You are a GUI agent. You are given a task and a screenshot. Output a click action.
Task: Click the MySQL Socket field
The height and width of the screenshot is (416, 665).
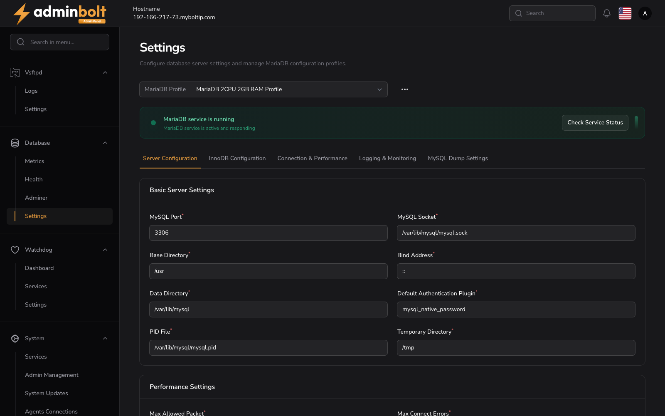[516, 233]
